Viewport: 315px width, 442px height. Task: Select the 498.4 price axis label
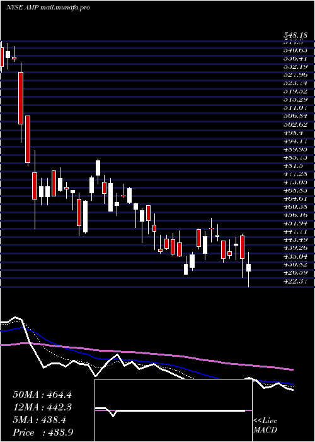pos(293,133)
